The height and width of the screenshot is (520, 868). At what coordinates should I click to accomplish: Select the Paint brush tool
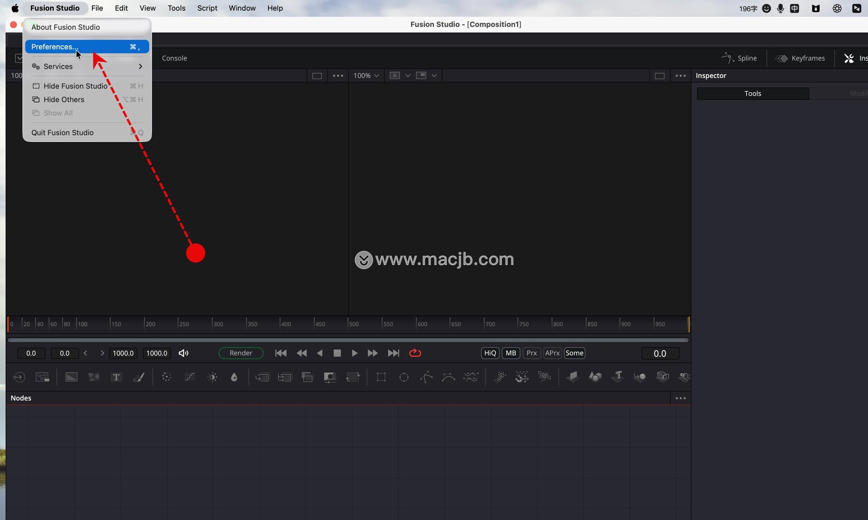pos(139,377)
